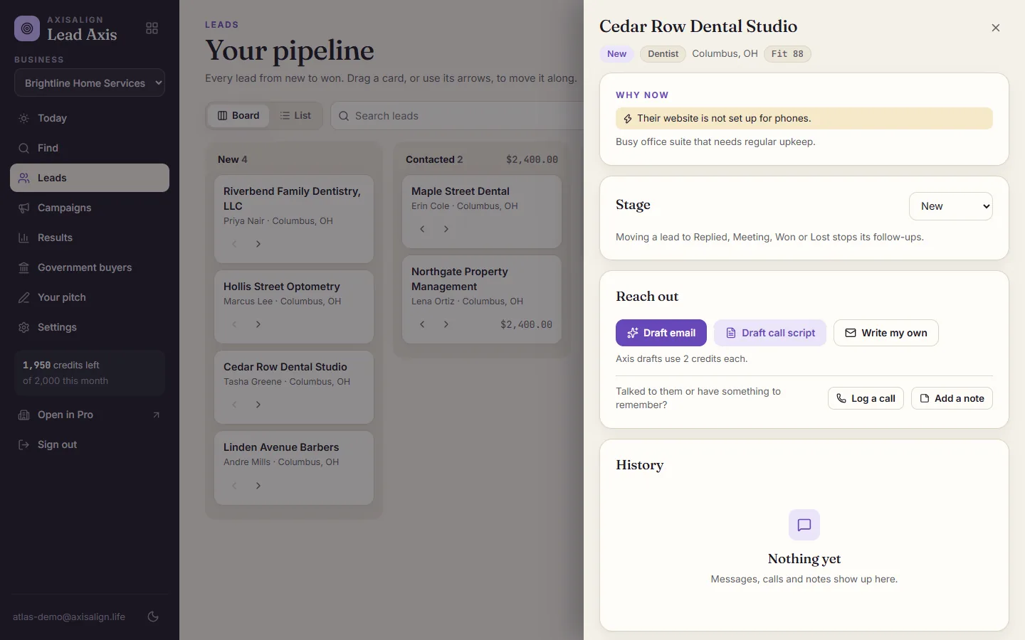Click Draft email button
The image size is (1025, 640).
click(661, 333)
